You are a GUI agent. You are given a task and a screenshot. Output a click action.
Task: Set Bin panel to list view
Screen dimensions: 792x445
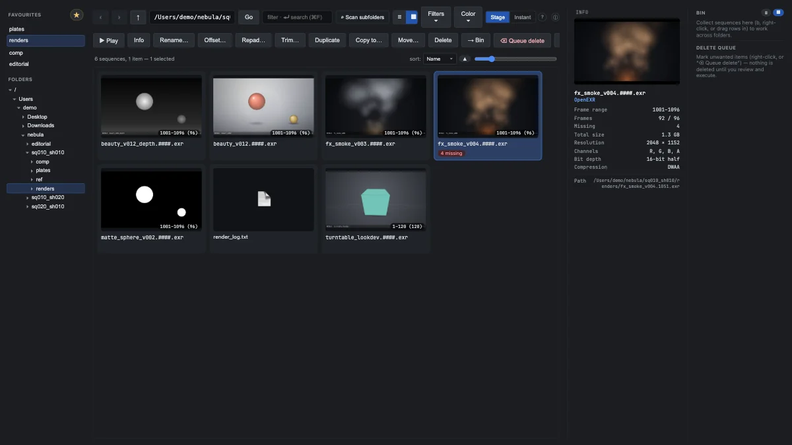(766, 13)
